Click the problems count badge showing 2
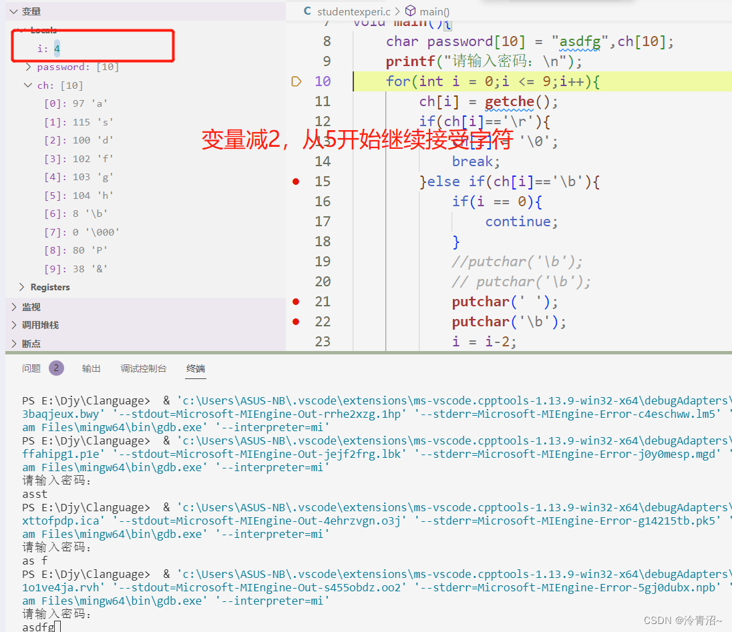Viewport: 732px width, 632px height. coord(56,368)
